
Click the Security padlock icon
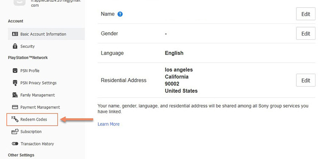coord(15,46)
